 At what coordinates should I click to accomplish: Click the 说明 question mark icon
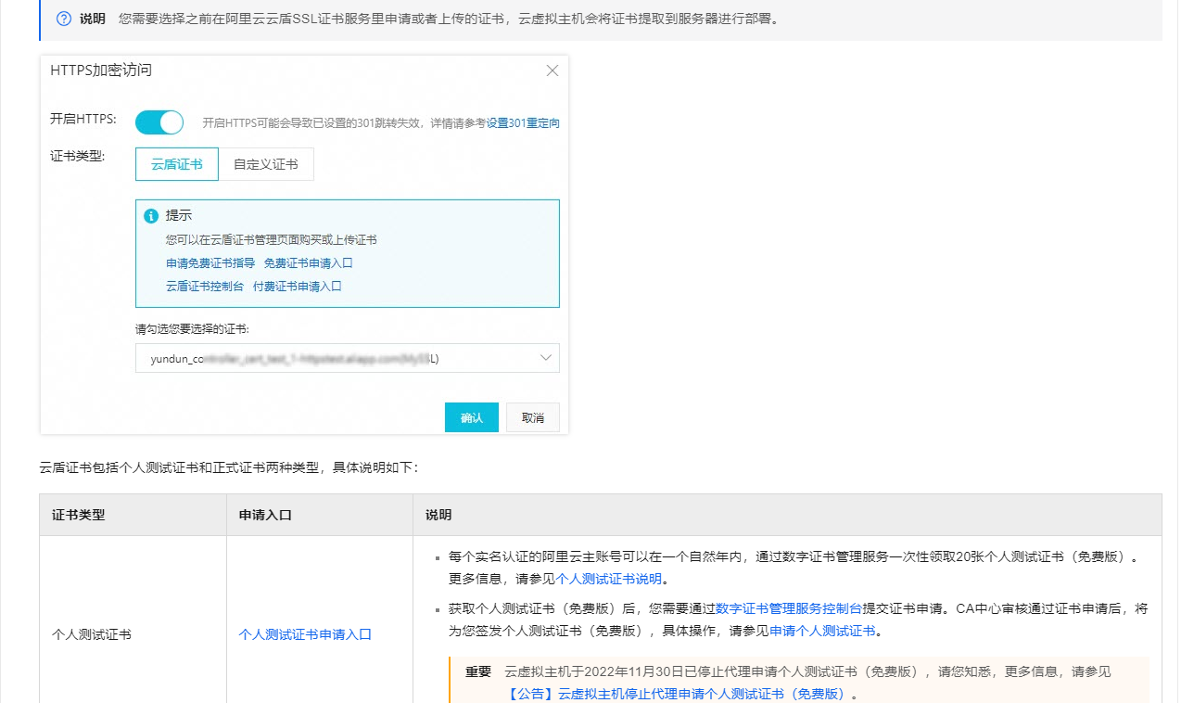coord(64,19)
